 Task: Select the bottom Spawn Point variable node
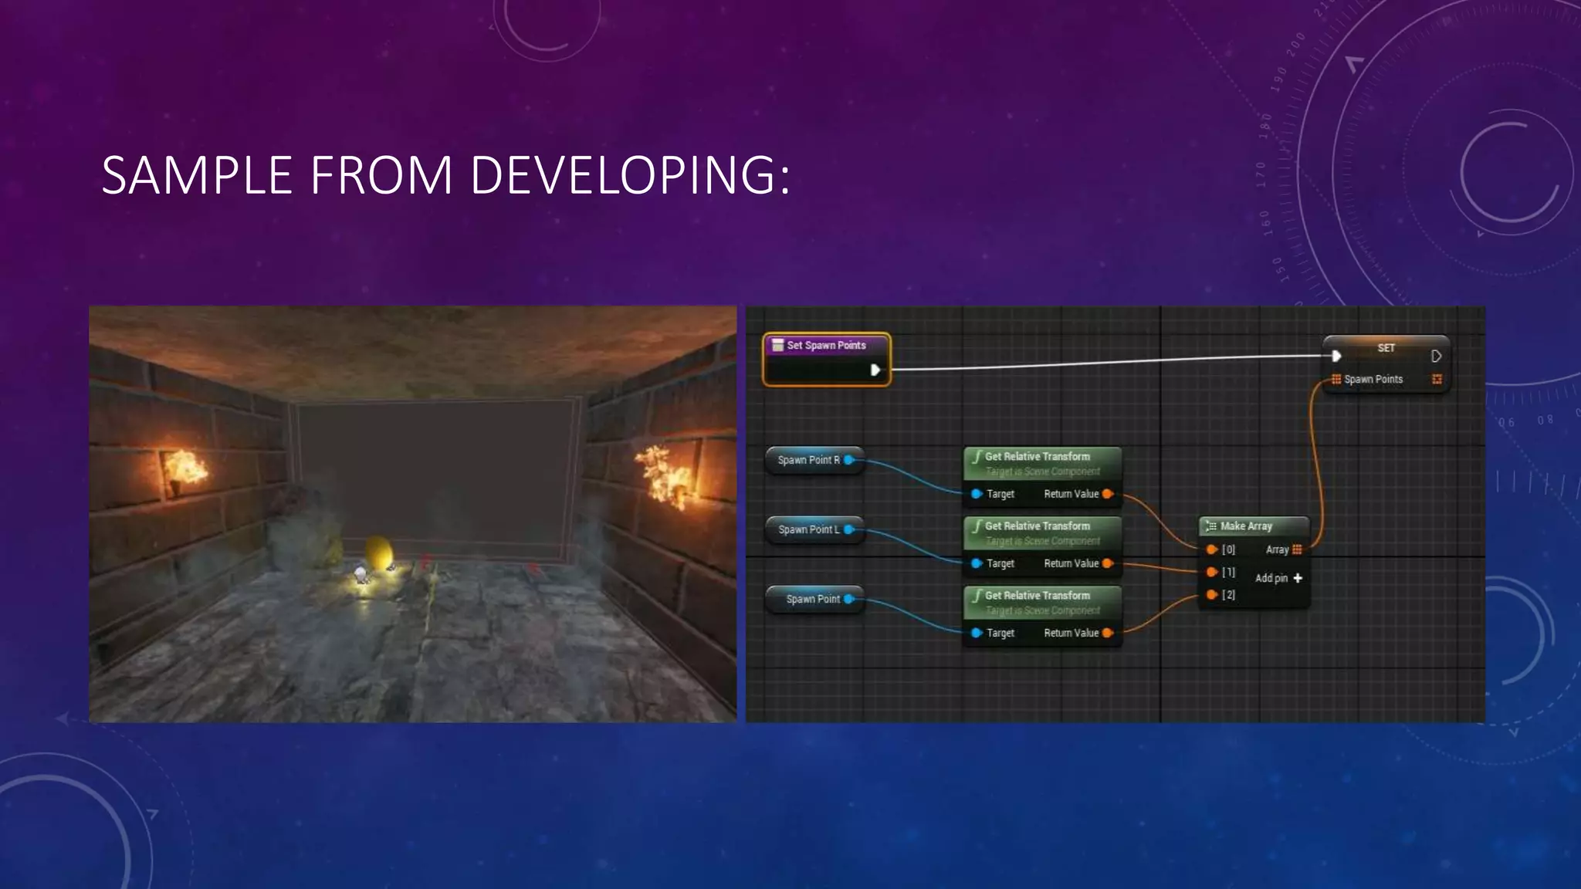pos(812,599)
